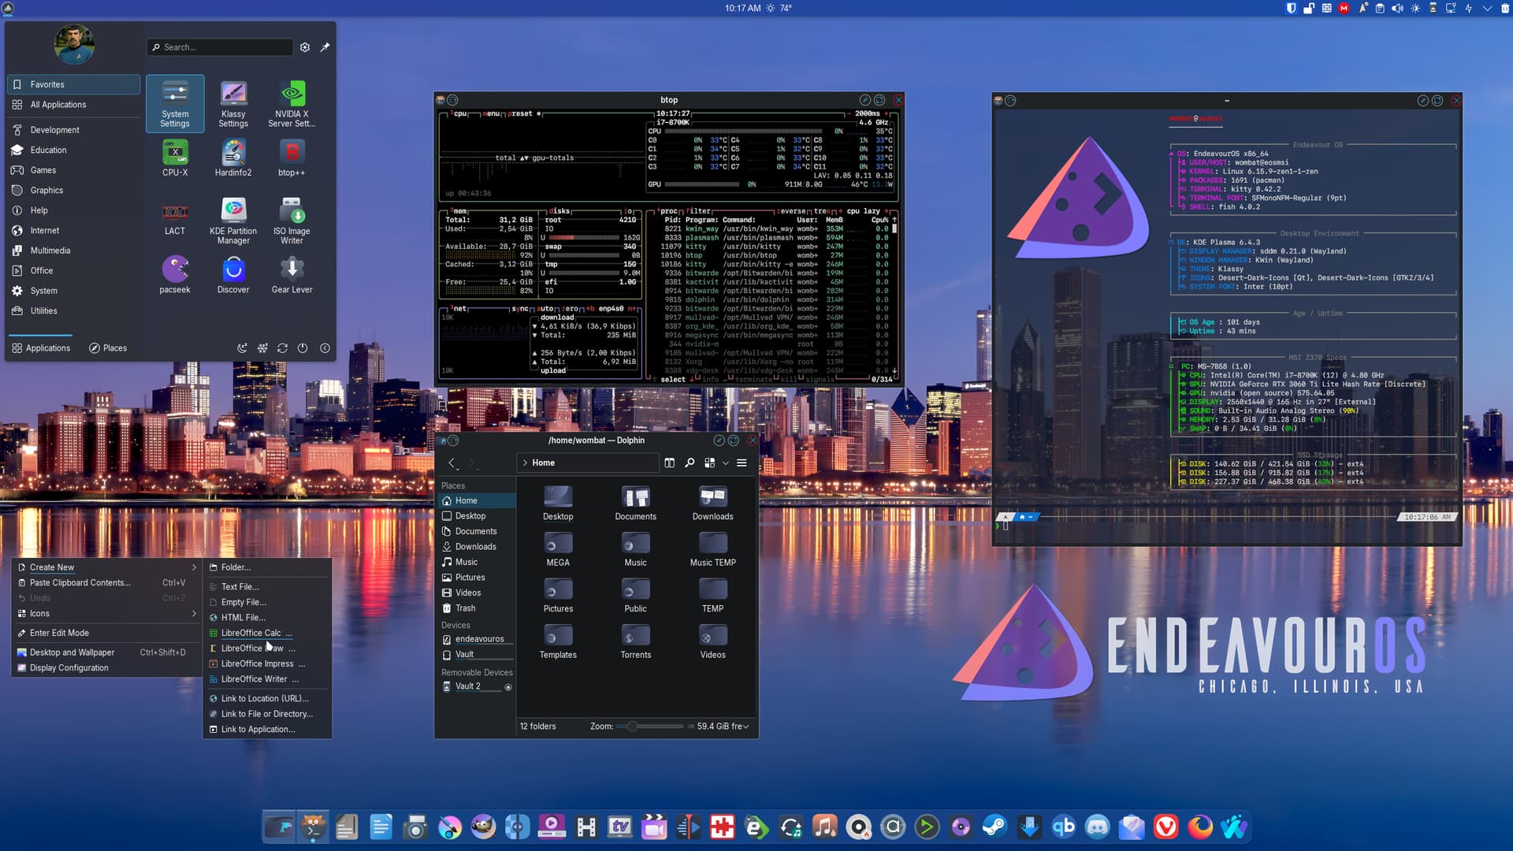Select Downloads in Dolphin Places sidebar

point(477,547)
